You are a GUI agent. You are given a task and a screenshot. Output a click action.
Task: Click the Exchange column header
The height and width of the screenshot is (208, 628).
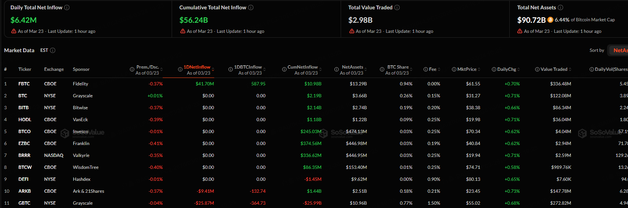[54, 69]
